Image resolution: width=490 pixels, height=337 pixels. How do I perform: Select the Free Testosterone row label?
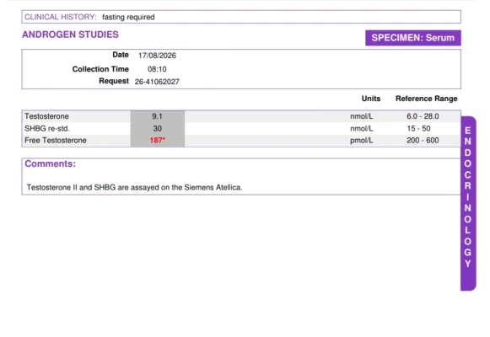point(56,141)
